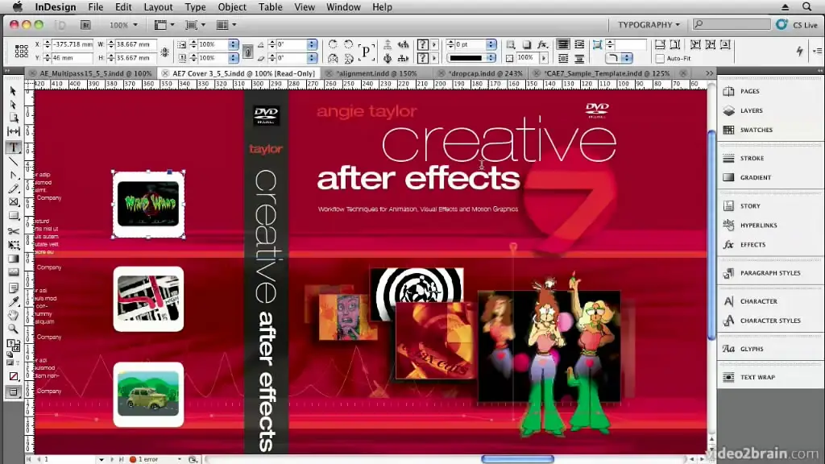
Task: Apply drop shadow to the selected object
Action: point(527,45)
